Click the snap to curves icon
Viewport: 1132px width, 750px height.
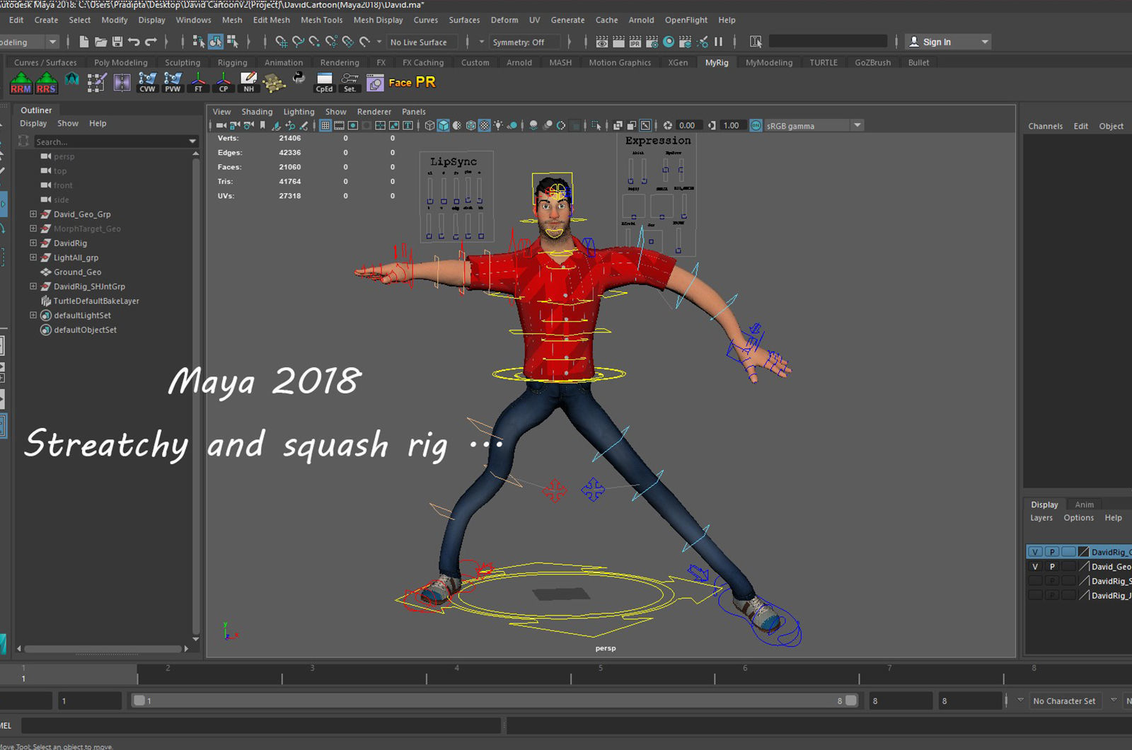[298, 42]
